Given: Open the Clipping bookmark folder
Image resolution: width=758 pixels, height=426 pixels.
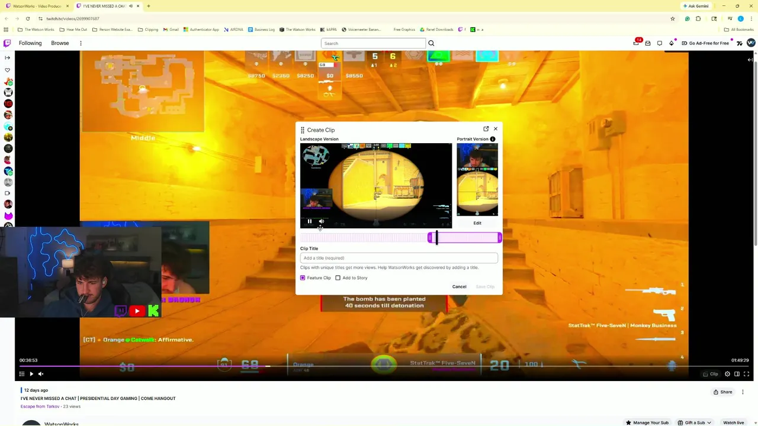Looking at the screenshot, I should 148,30.
